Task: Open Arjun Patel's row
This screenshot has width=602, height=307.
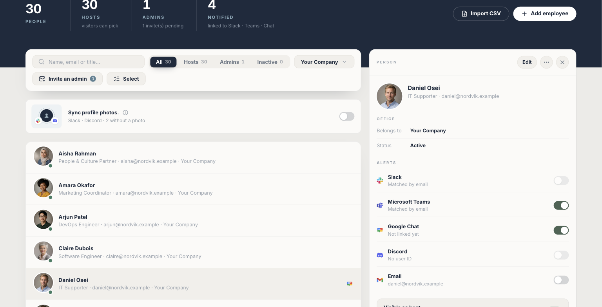Action: pyautogui.click(x=193, y=221)
